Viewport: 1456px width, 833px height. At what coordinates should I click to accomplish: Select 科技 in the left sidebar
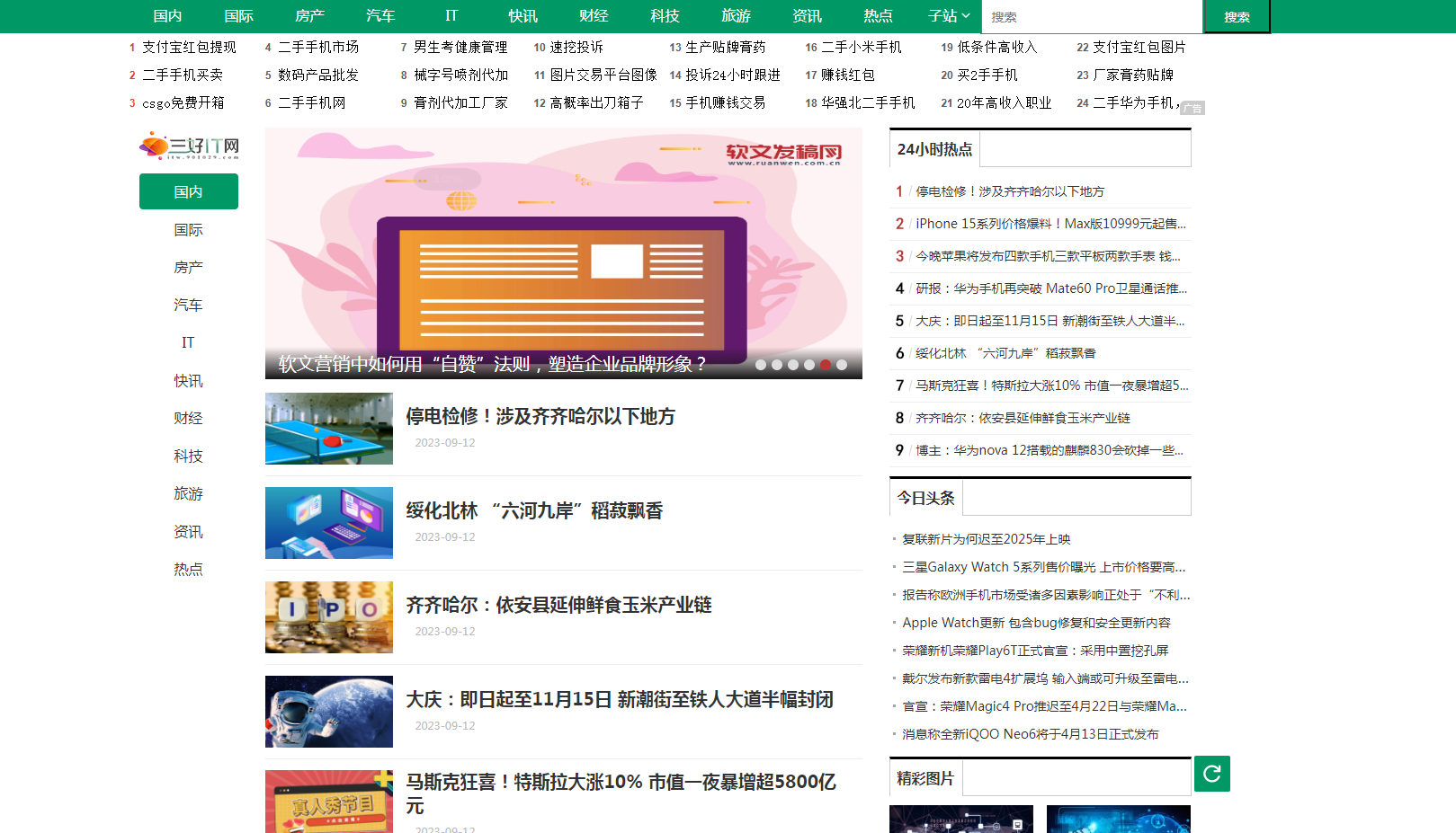[189, 456]
